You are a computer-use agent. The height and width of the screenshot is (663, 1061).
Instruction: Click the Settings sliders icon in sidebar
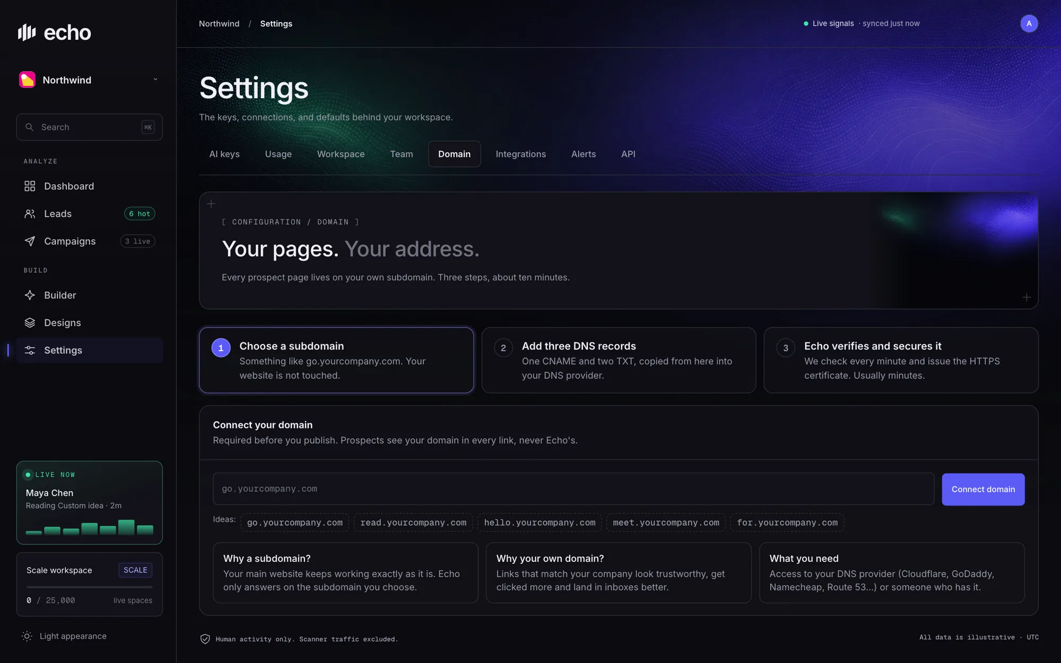click(x=30, y=350)
